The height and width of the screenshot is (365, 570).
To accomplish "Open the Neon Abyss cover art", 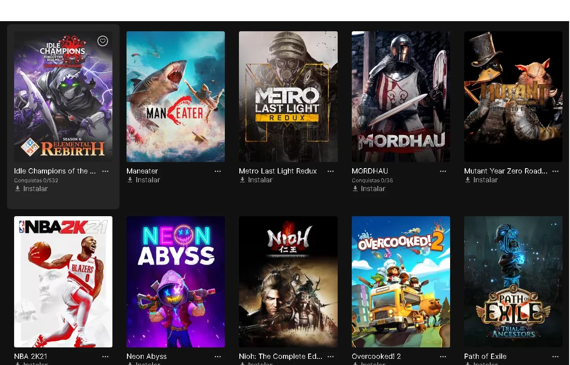I will pos(175,282).
